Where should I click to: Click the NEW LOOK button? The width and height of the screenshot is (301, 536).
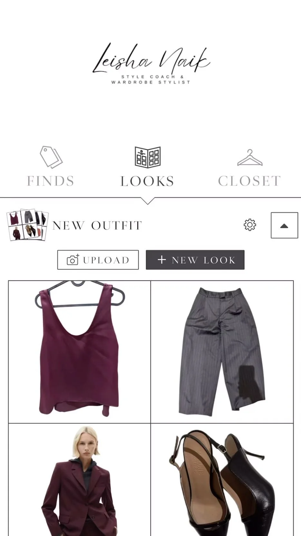195,260
